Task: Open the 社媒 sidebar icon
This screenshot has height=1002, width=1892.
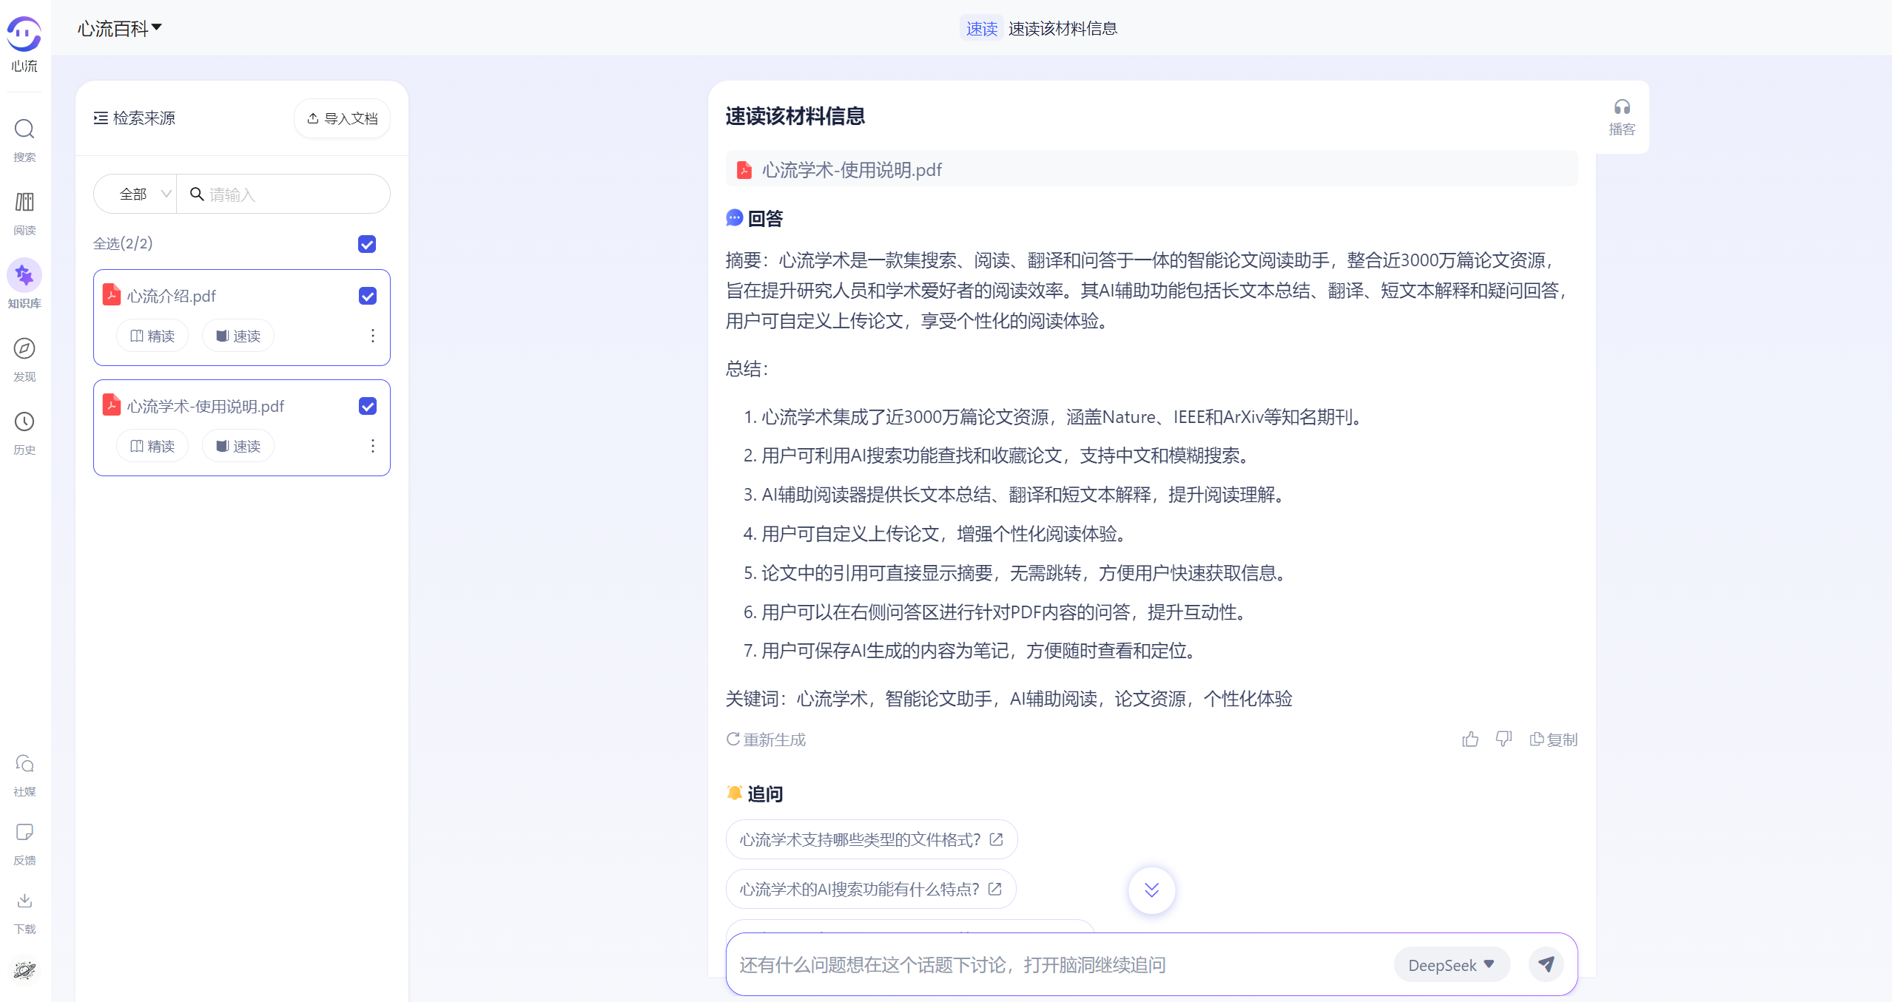Action: [x=24, y=763]
